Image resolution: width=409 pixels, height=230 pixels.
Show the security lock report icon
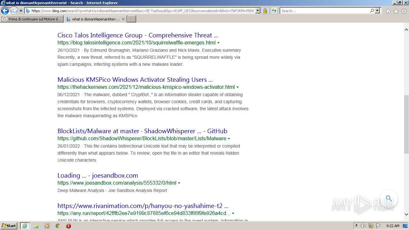point(265,11)
